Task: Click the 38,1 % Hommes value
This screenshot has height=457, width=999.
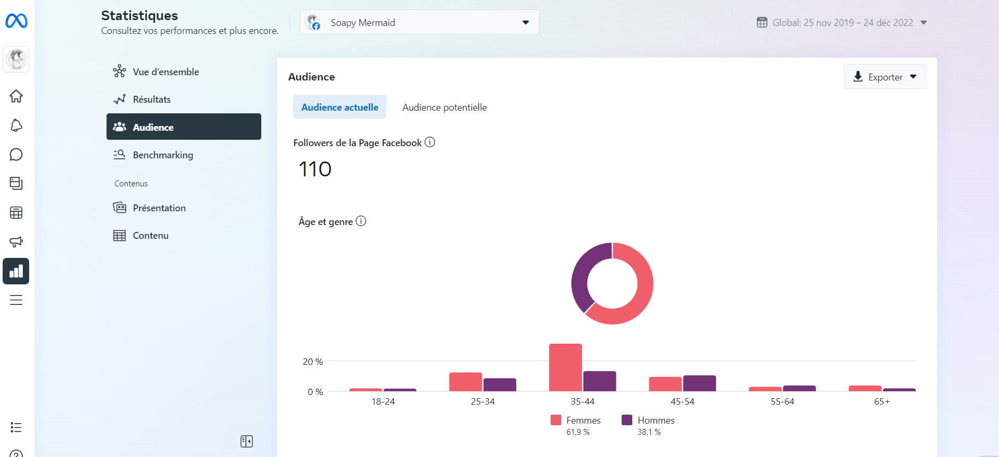Action: [649, 432]
